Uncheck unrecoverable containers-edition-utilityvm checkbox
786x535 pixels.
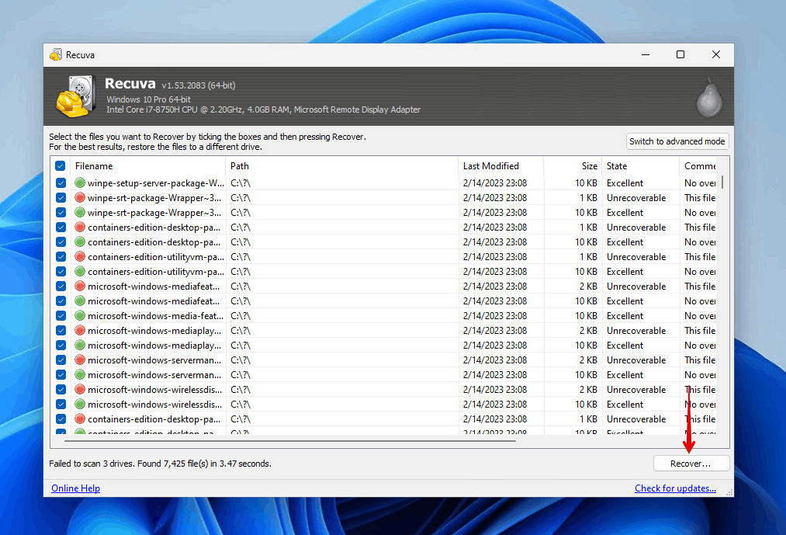coord(61,256)
